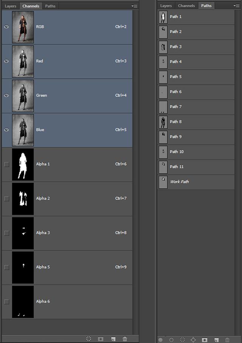242x343 pixels.
Task: Click the Work Path thumbnail
Action: (163, 182)
